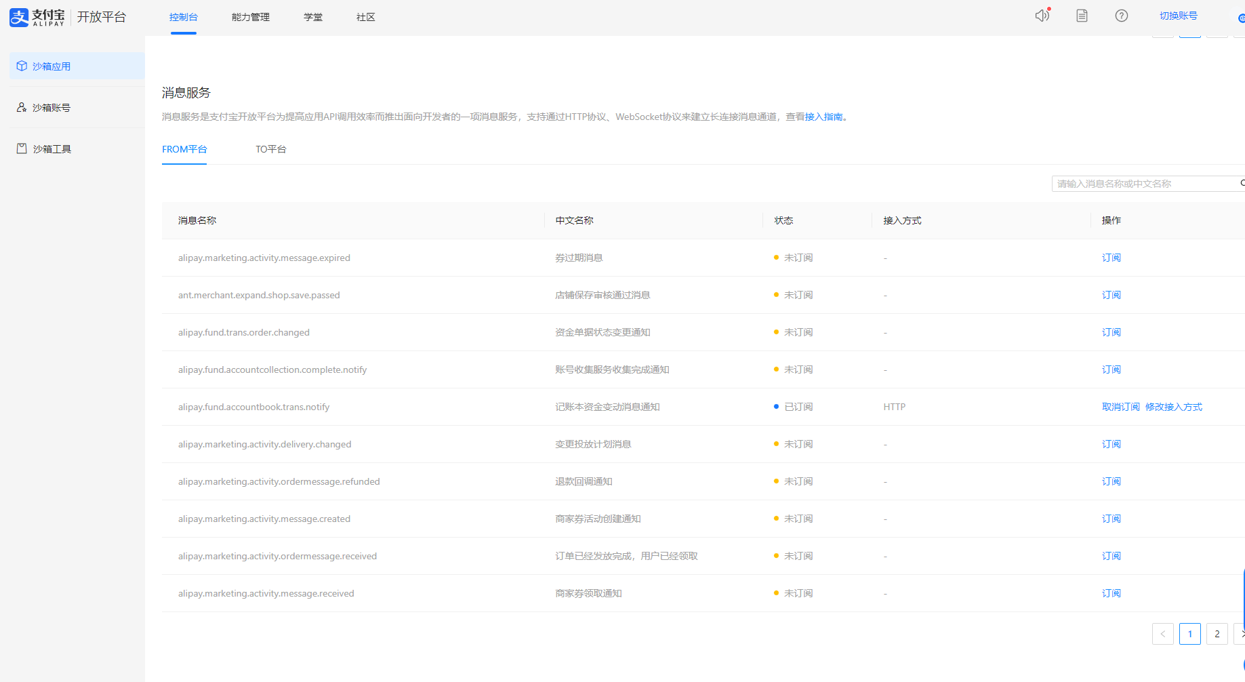Click the alipay.fund.accountbook.trans.notify message name
Screen dimensions: 1245x682
point(254,407)
